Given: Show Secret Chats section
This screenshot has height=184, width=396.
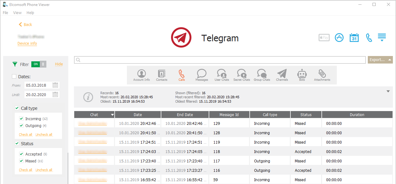Looking at the screenshot, I should pyautogui.click(x=242, y=75).
